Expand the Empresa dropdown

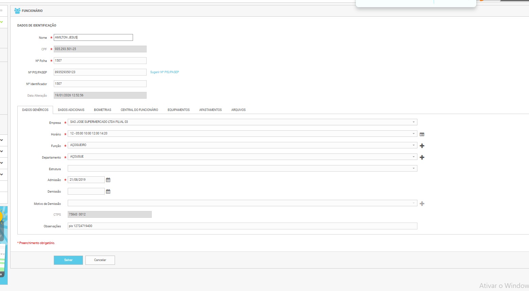click(413, 122)
